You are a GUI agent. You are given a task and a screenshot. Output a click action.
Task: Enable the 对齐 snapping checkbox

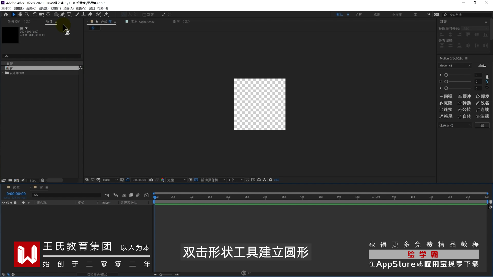[x=144, y=15]
